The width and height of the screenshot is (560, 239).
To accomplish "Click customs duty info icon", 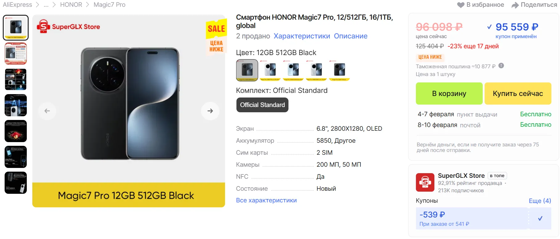I will (x=501, y=66).
